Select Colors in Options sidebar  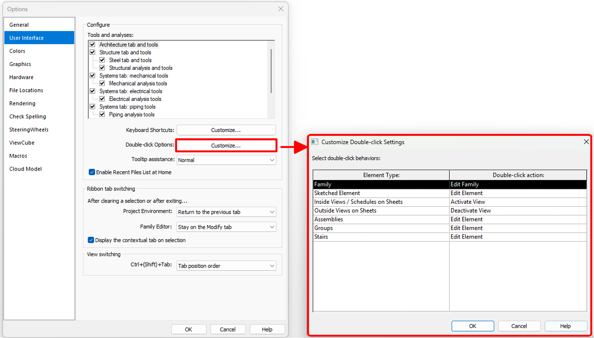39,51
